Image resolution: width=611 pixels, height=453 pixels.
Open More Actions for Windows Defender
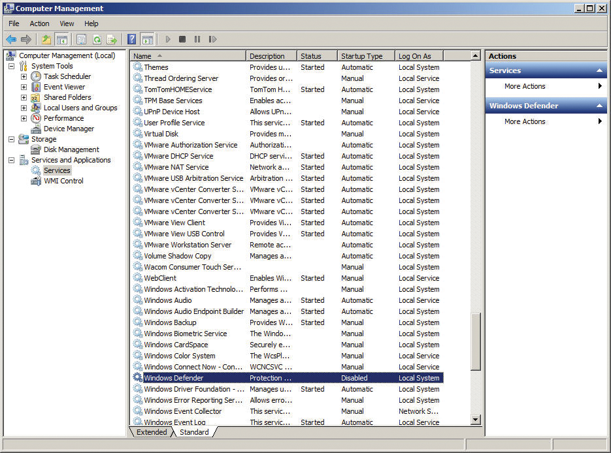(525, 121)
